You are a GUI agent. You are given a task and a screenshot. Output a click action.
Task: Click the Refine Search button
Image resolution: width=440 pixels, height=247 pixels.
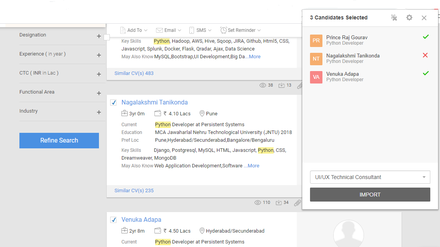[59, 140]
